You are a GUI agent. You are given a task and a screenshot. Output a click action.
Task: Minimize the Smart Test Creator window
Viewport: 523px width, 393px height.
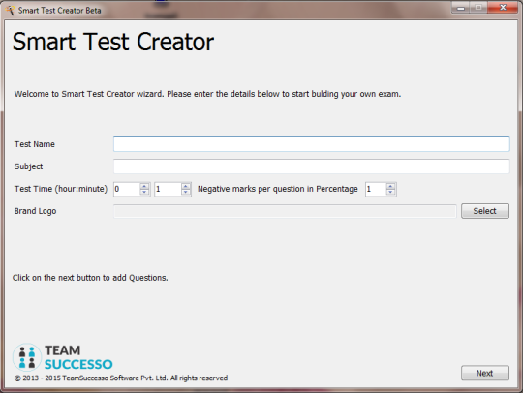point(461,8)
